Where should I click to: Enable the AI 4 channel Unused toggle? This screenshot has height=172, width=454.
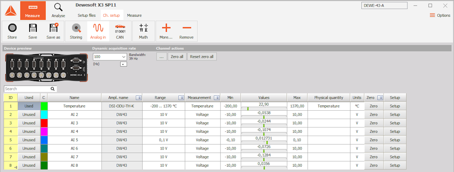coord(29,131)
